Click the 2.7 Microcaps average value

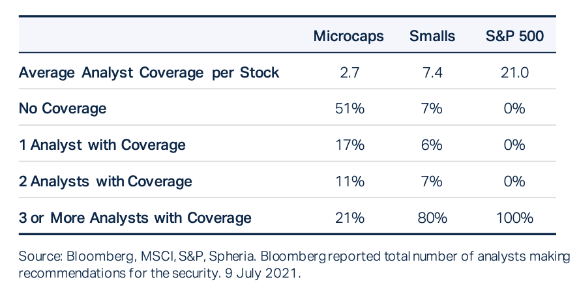tap(348, 72)
